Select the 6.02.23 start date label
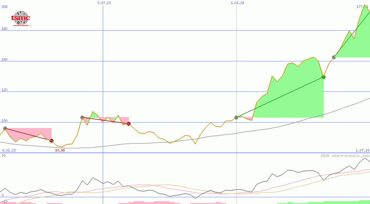This screenshot has height=204, width=370. pos(9,150)
